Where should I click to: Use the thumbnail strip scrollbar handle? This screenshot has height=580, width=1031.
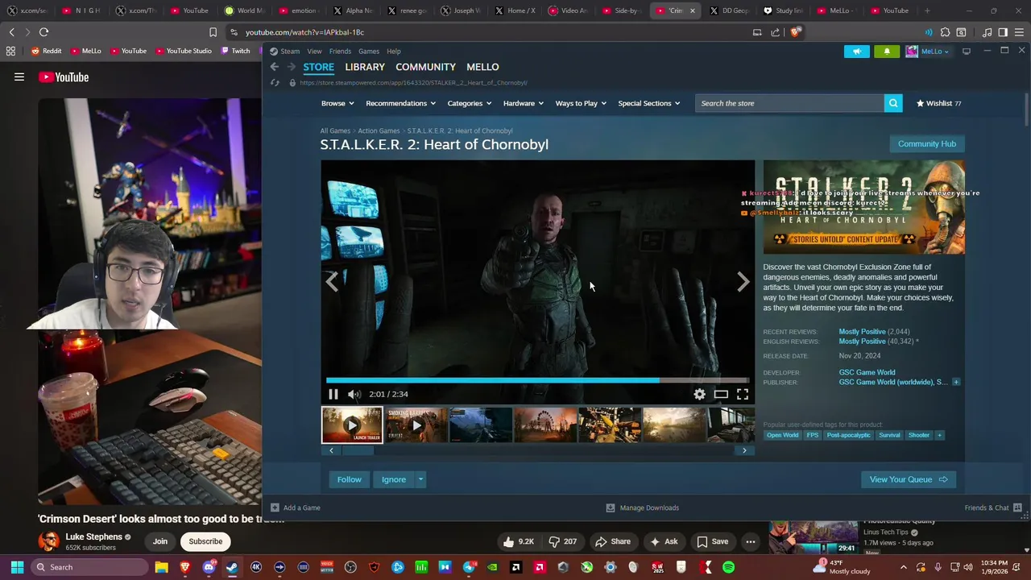point(356,451)
